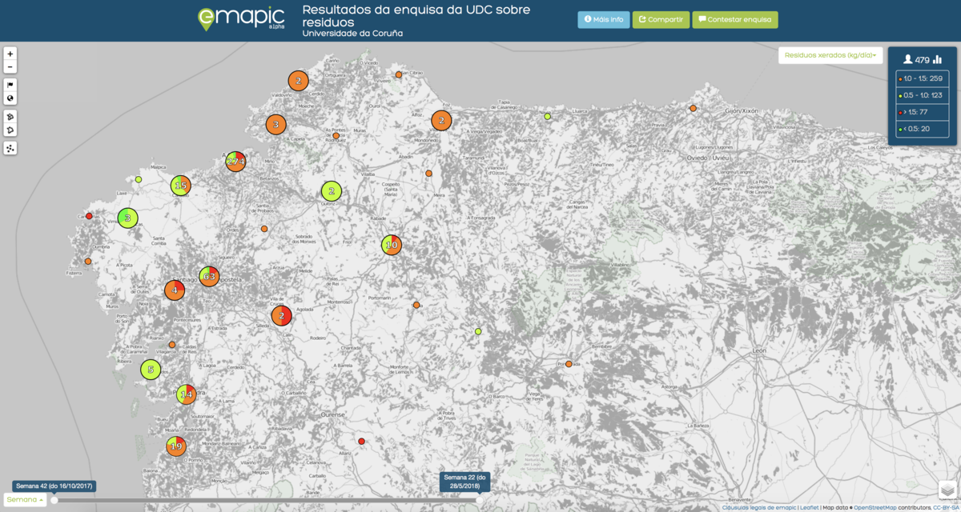Screen dimensions: 961x512
Task: Click the Contestar enquisa button
Action: click(735, 20)
